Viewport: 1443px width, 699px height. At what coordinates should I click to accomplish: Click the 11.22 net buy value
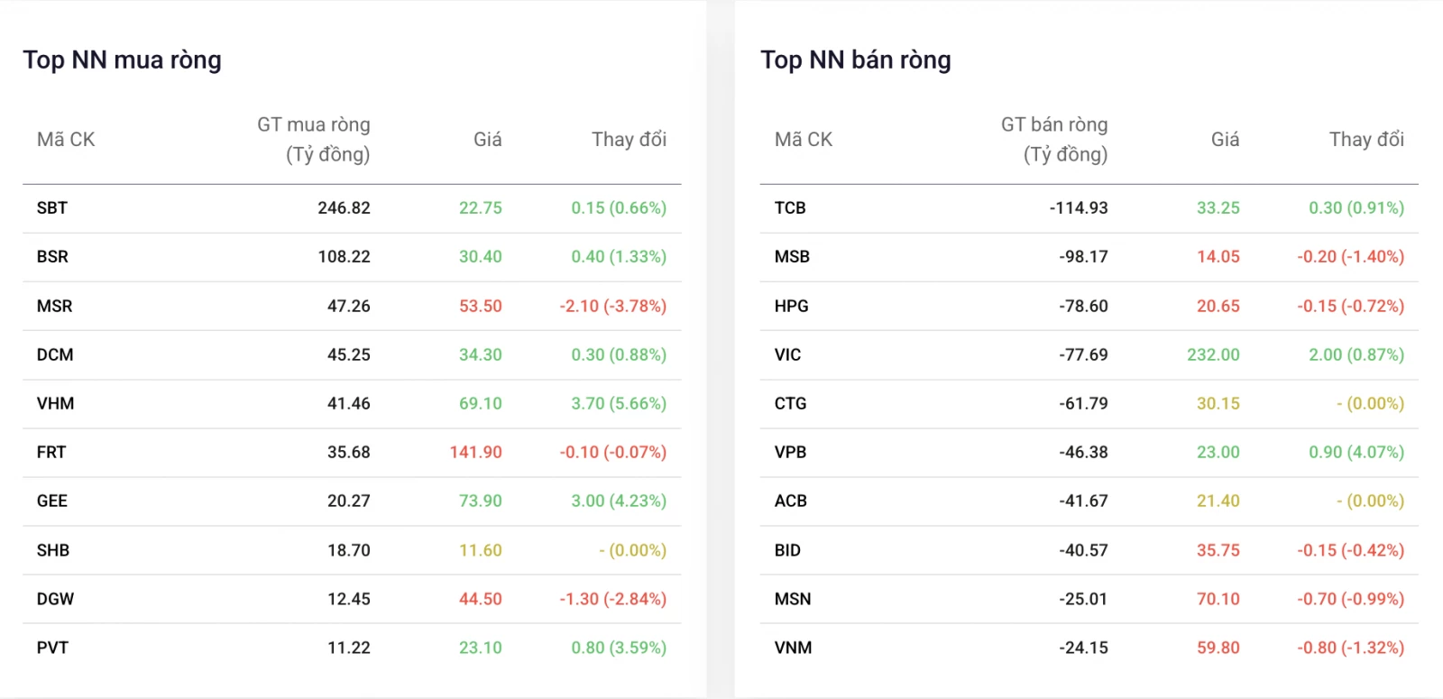tap(349, 648)
